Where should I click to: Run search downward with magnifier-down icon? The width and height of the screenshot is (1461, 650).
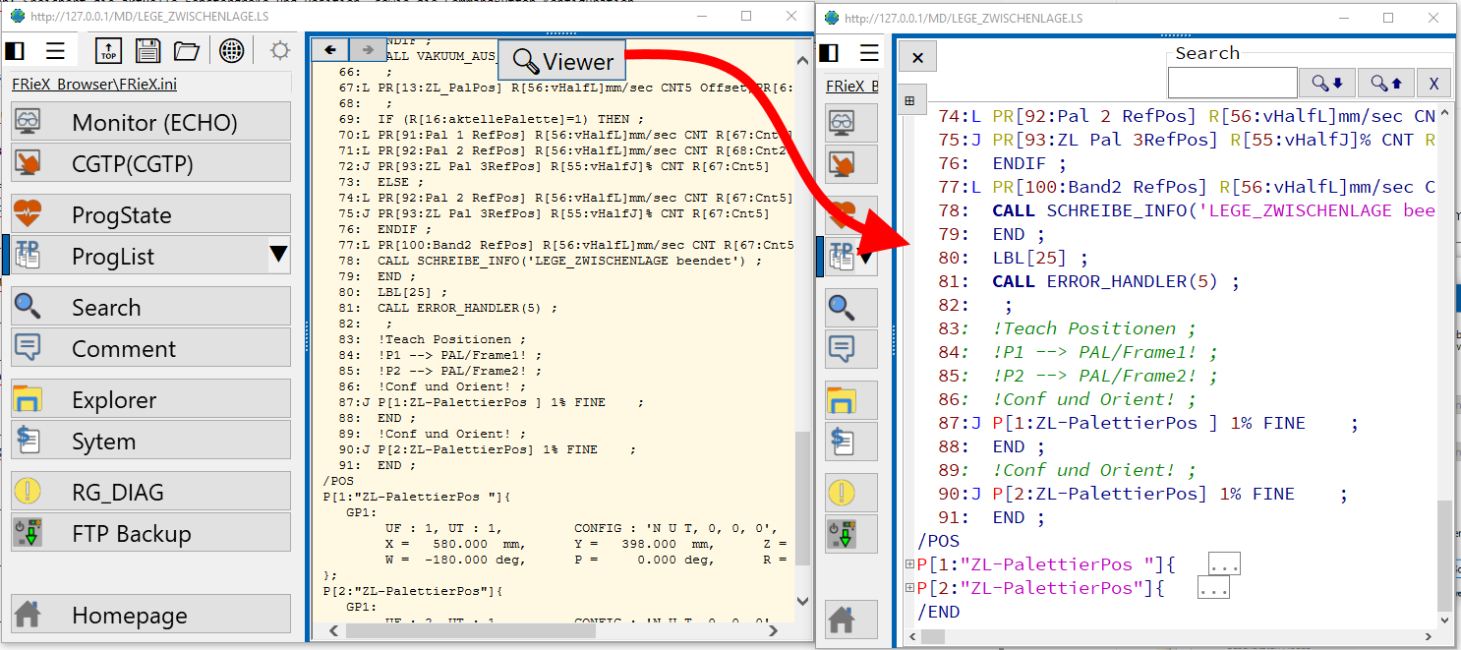coord(1326,83)
